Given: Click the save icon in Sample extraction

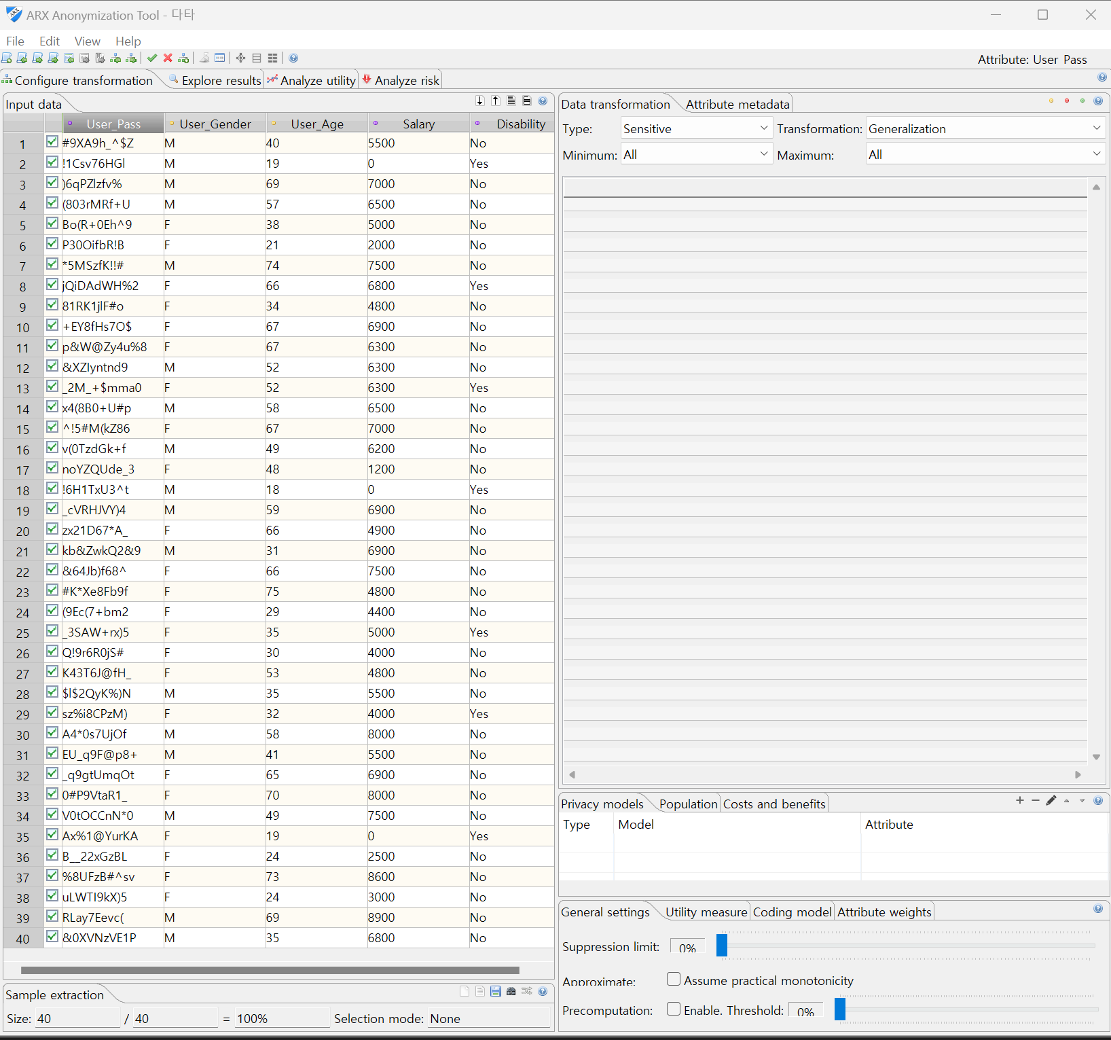Looking at the screenshot, I should [496, 992].
